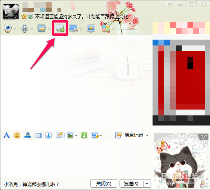The height and width of the screenshot is (190, 210).
Task: Click the cat QQ show image
Action: point(181,160)
